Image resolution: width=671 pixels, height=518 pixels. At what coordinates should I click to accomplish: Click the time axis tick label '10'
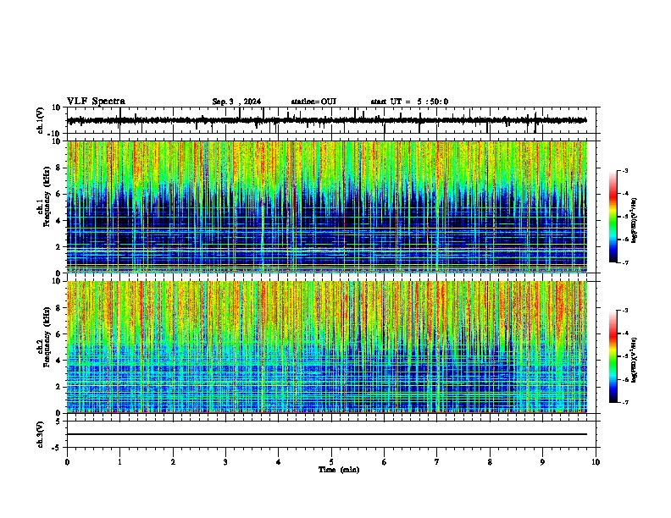[x=596, y=462]
